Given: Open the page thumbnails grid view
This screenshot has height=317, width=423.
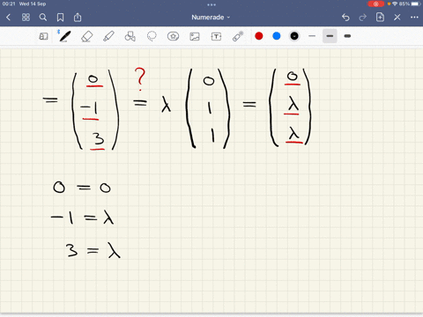Looking at the screenshot, I should [26, 18].
